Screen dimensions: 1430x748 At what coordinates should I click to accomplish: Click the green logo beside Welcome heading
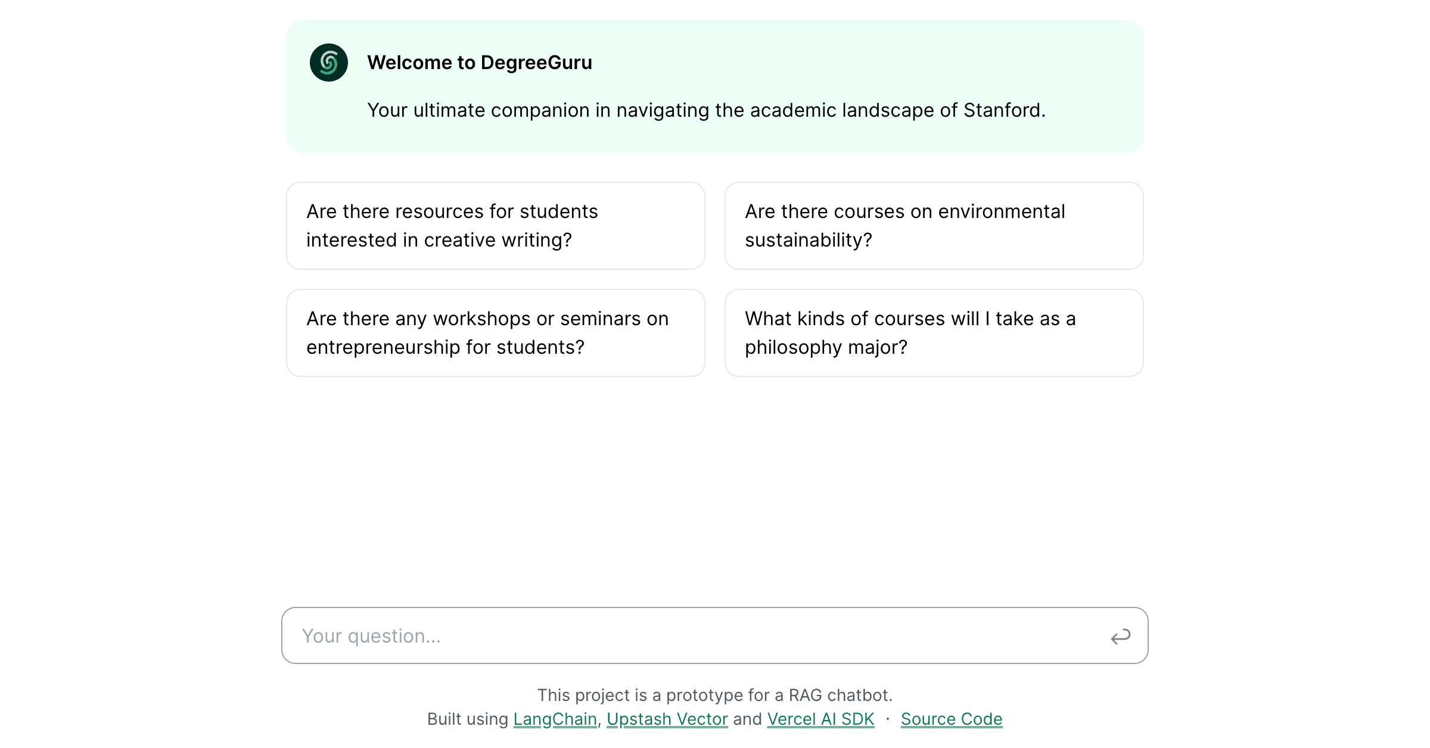coord(328,62)
